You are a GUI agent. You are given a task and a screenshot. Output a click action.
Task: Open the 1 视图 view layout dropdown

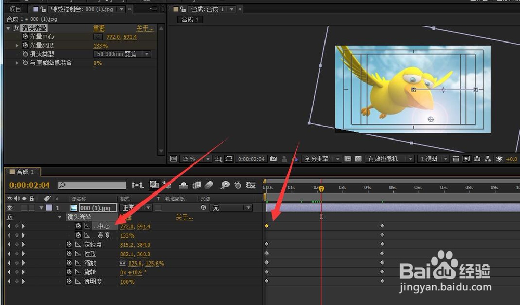point(433,159)
